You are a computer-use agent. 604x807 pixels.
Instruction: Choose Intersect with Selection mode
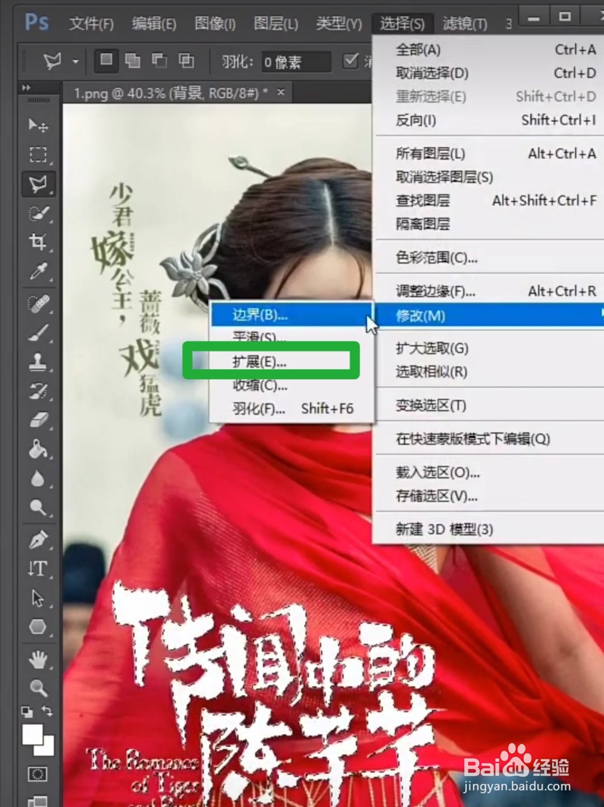point(186,60)
